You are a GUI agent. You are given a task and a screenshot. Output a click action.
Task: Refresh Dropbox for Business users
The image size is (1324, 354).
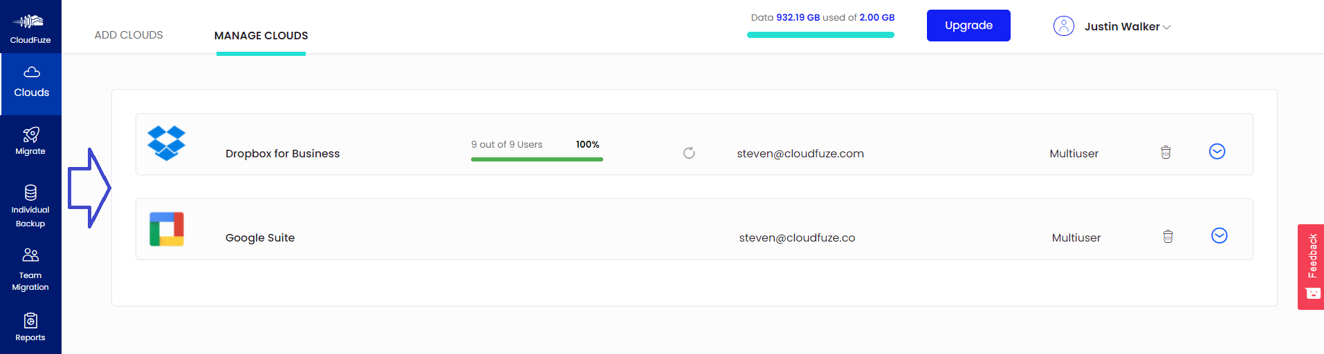tap(689, 153)
